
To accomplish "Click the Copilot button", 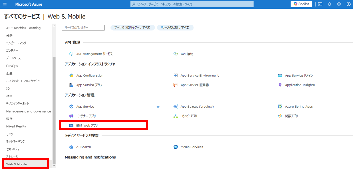I will pyautogui.click(x=301, y=4).
